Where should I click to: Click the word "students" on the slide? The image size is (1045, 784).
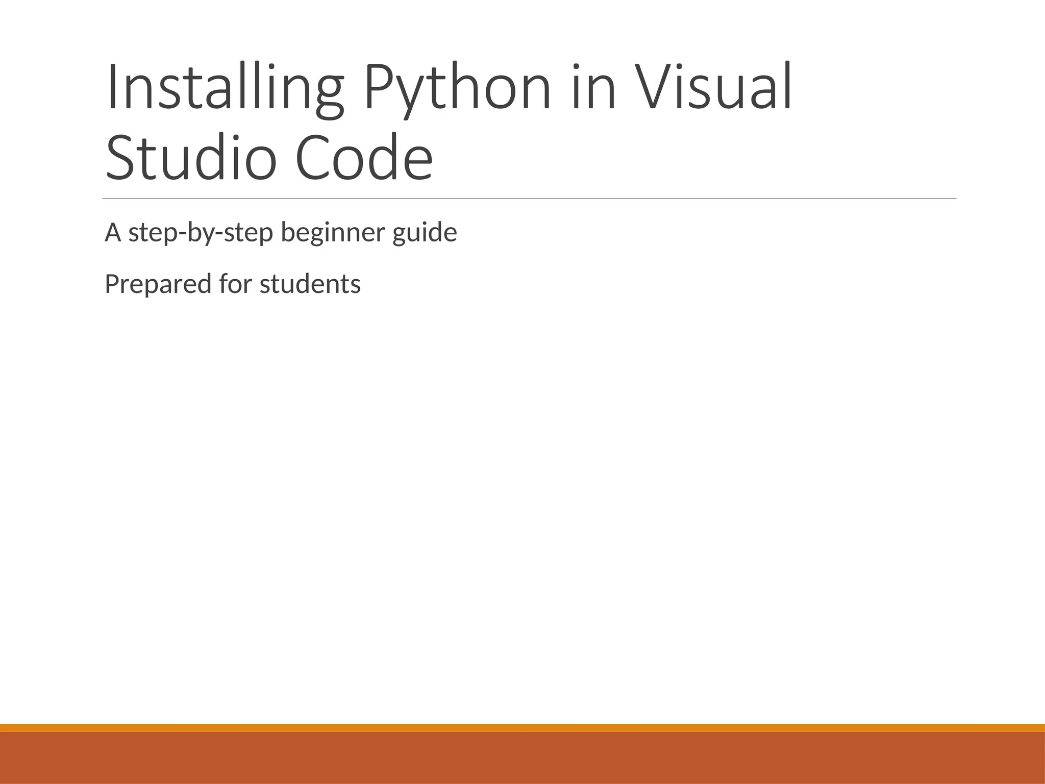(310, 284)
